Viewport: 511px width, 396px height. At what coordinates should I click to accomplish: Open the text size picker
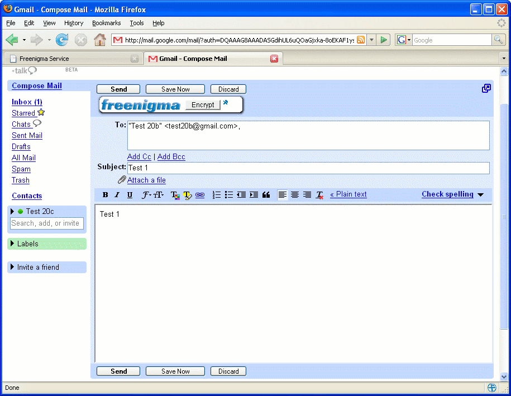point(159,194)
